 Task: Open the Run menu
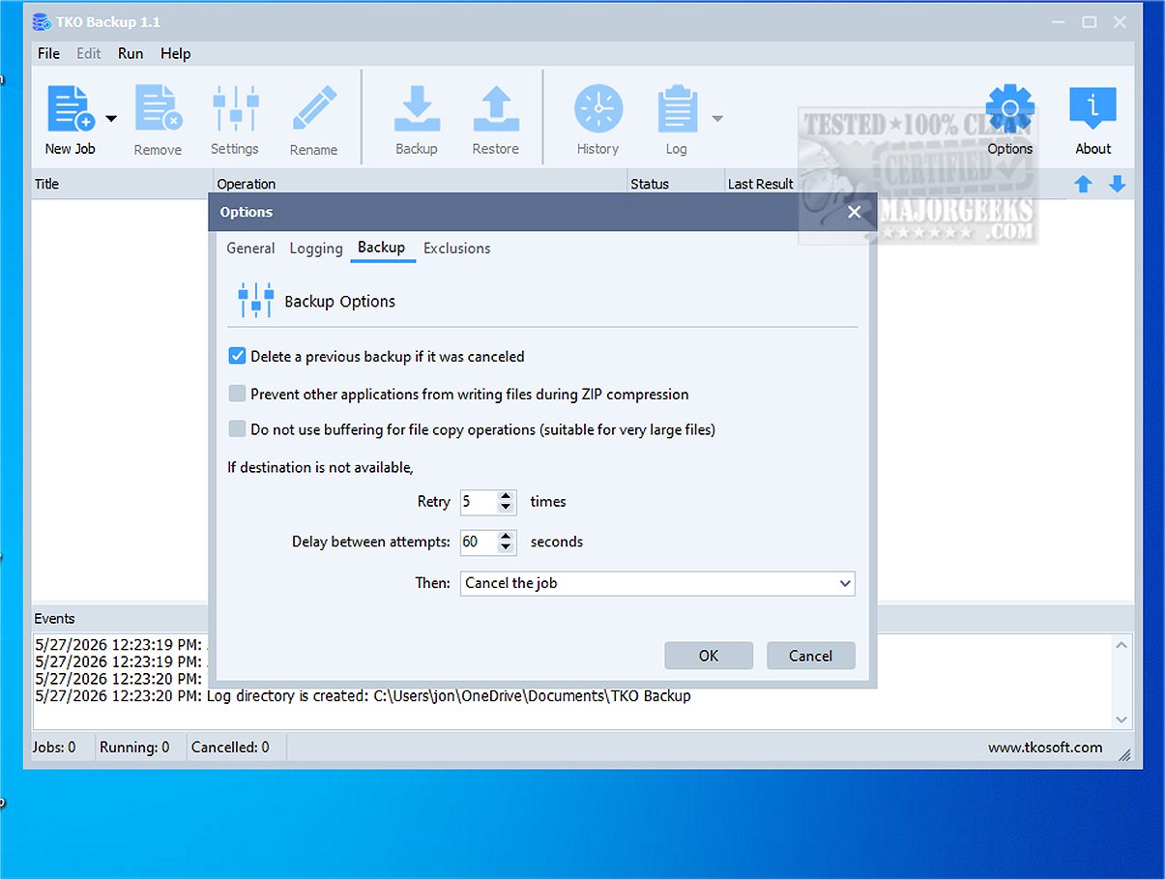click(131, 54)
